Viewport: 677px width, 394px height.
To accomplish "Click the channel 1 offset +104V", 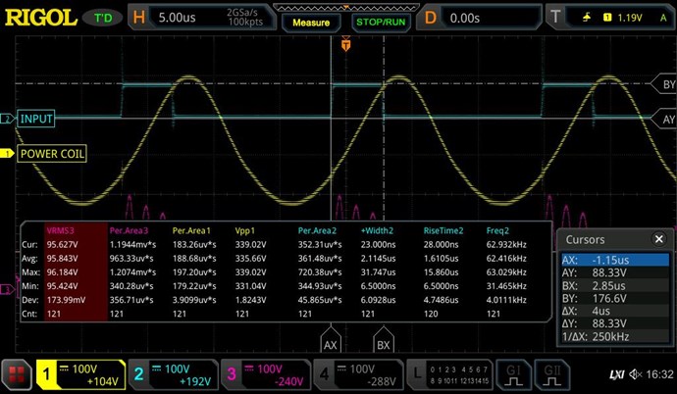I will click(x=102, y=381).
